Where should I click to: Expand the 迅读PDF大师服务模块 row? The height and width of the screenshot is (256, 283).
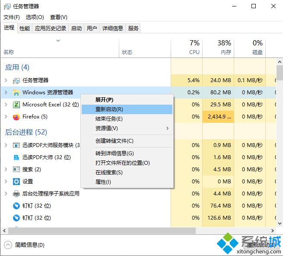(x=6, y=145)
